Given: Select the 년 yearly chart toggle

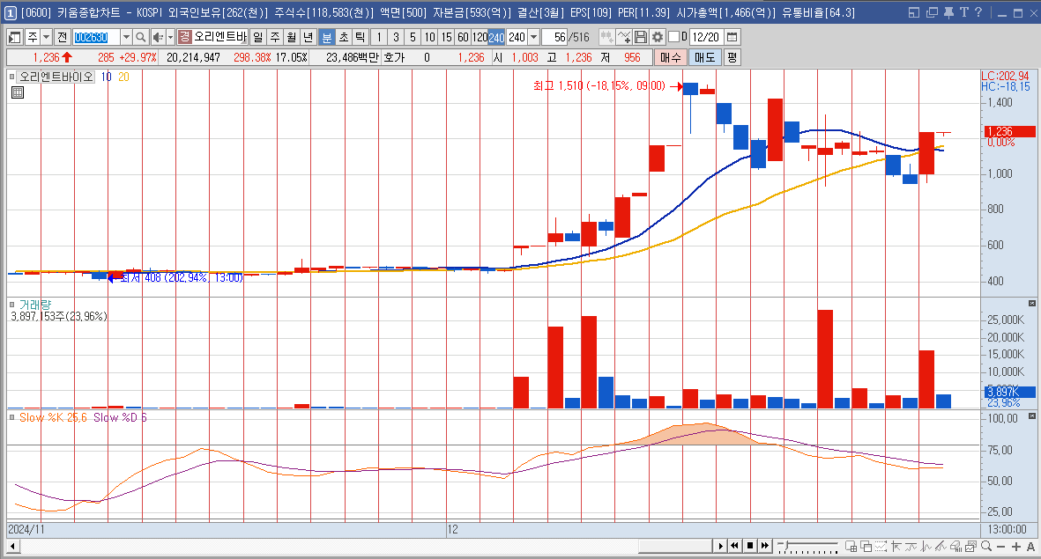Looking at the screenshot, I should [x=308, y=37].
